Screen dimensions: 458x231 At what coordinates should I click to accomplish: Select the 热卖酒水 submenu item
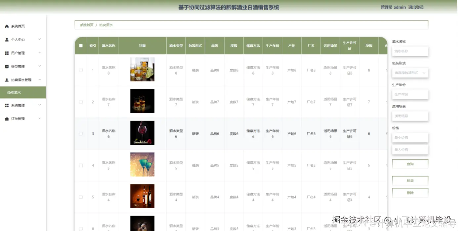tap(23, 93)
